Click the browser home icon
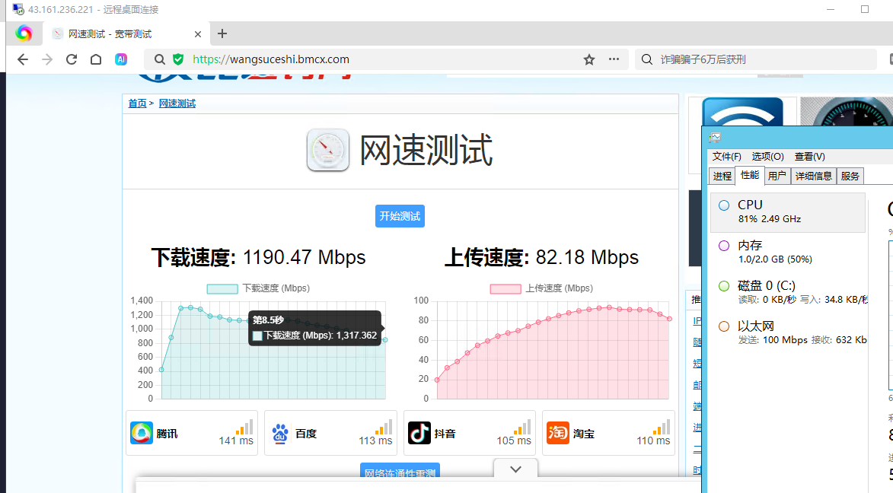Viewport: 893px width, 493px height. pos(95,59)
